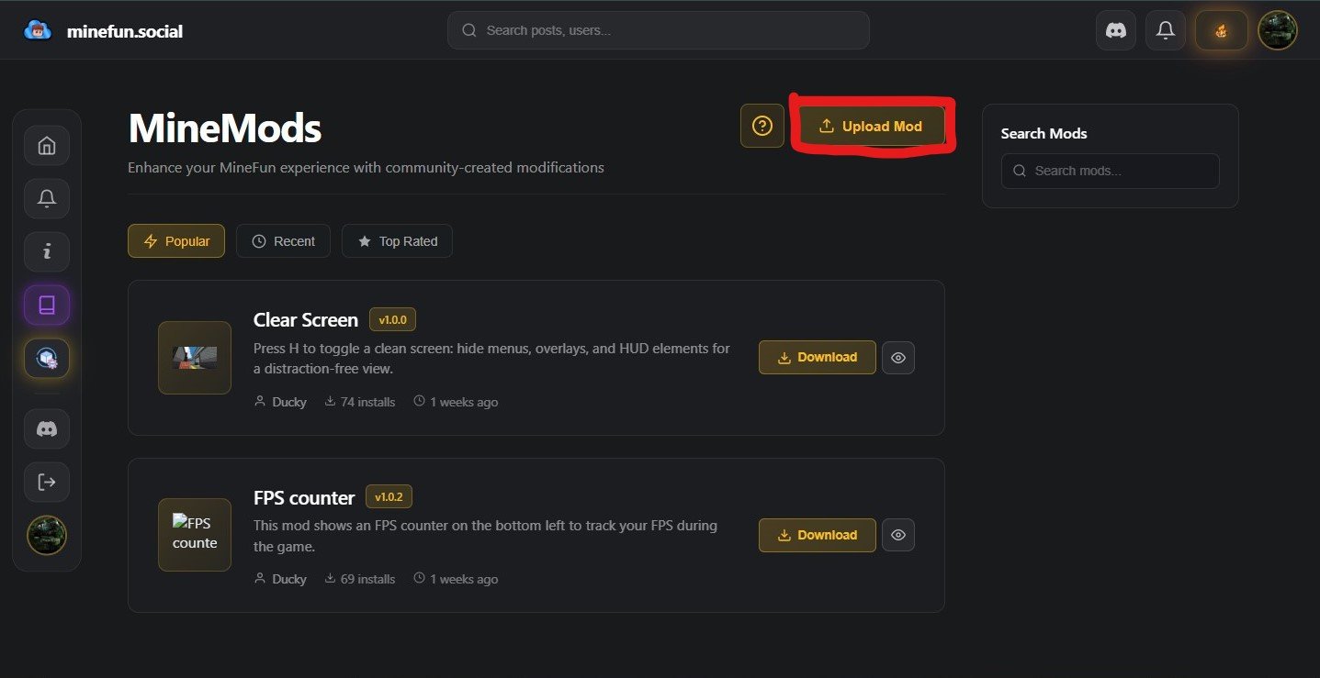Open the help question mark button
Viewport: 1320px width, 678px height.
[x=762, y=126]
